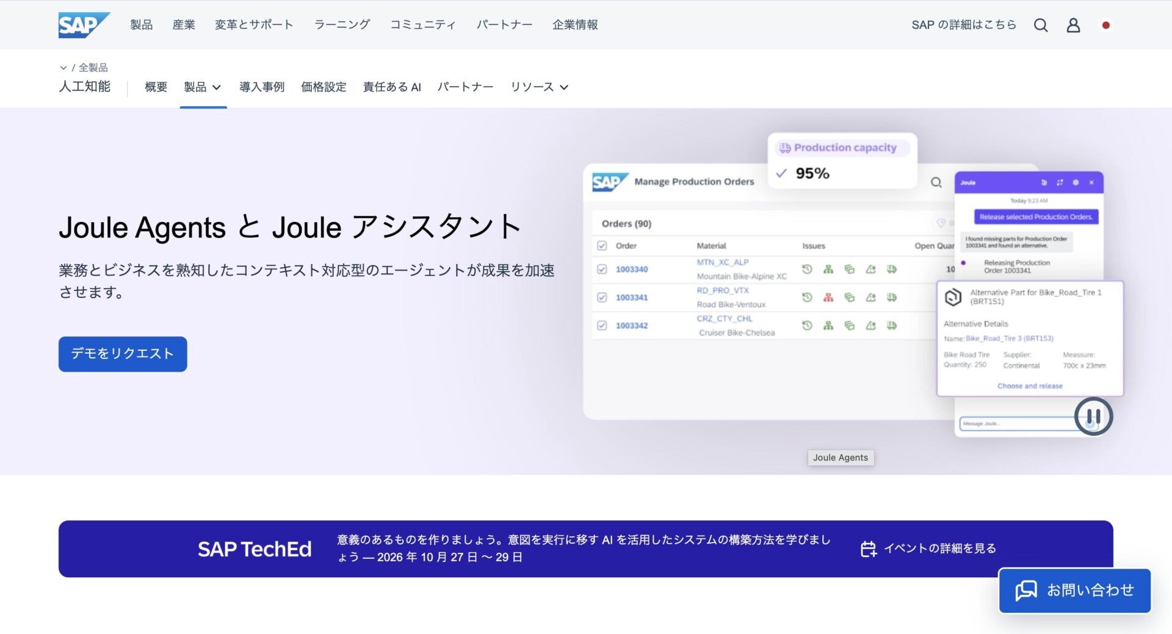The height and width of the screenshot is (634, 1172).
Task: Switch to the 責任ある AI tab
Action: (x=392, y=87)
